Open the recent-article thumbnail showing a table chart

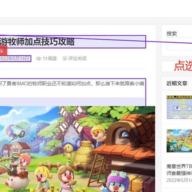click(179, 107)
